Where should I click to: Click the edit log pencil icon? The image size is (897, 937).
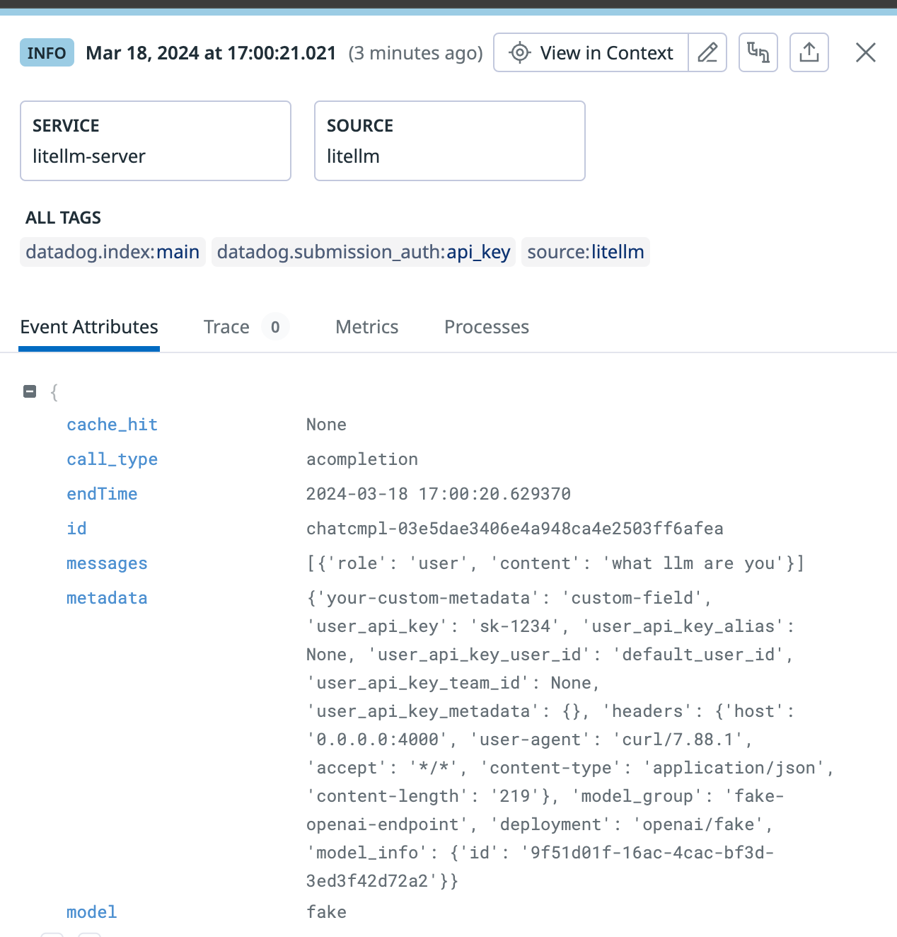click(707, 52)
